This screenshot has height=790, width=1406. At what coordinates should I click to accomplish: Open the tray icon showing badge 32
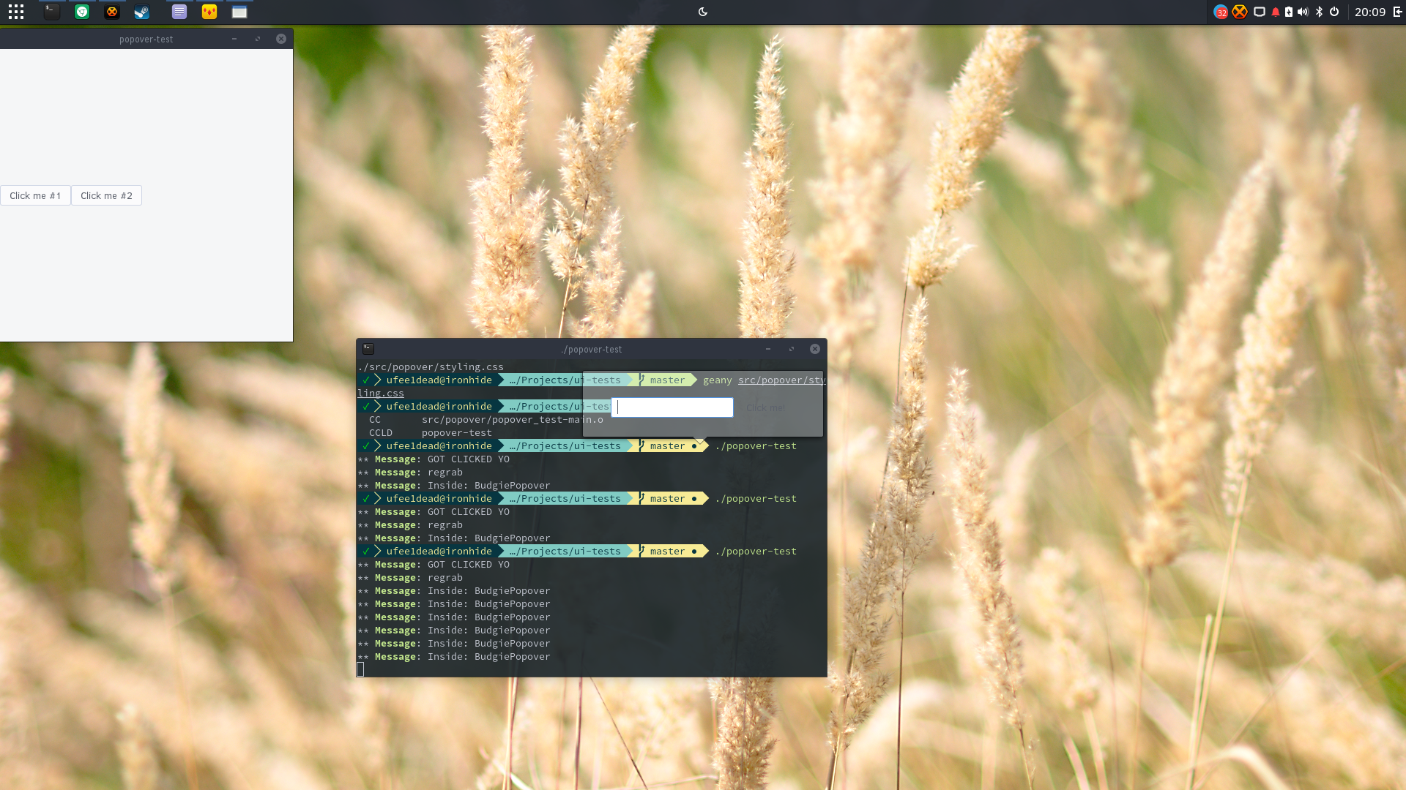1221,12
